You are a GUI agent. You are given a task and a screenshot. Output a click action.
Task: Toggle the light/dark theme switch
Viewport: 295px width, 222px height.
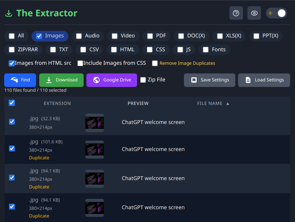(276, 13)
